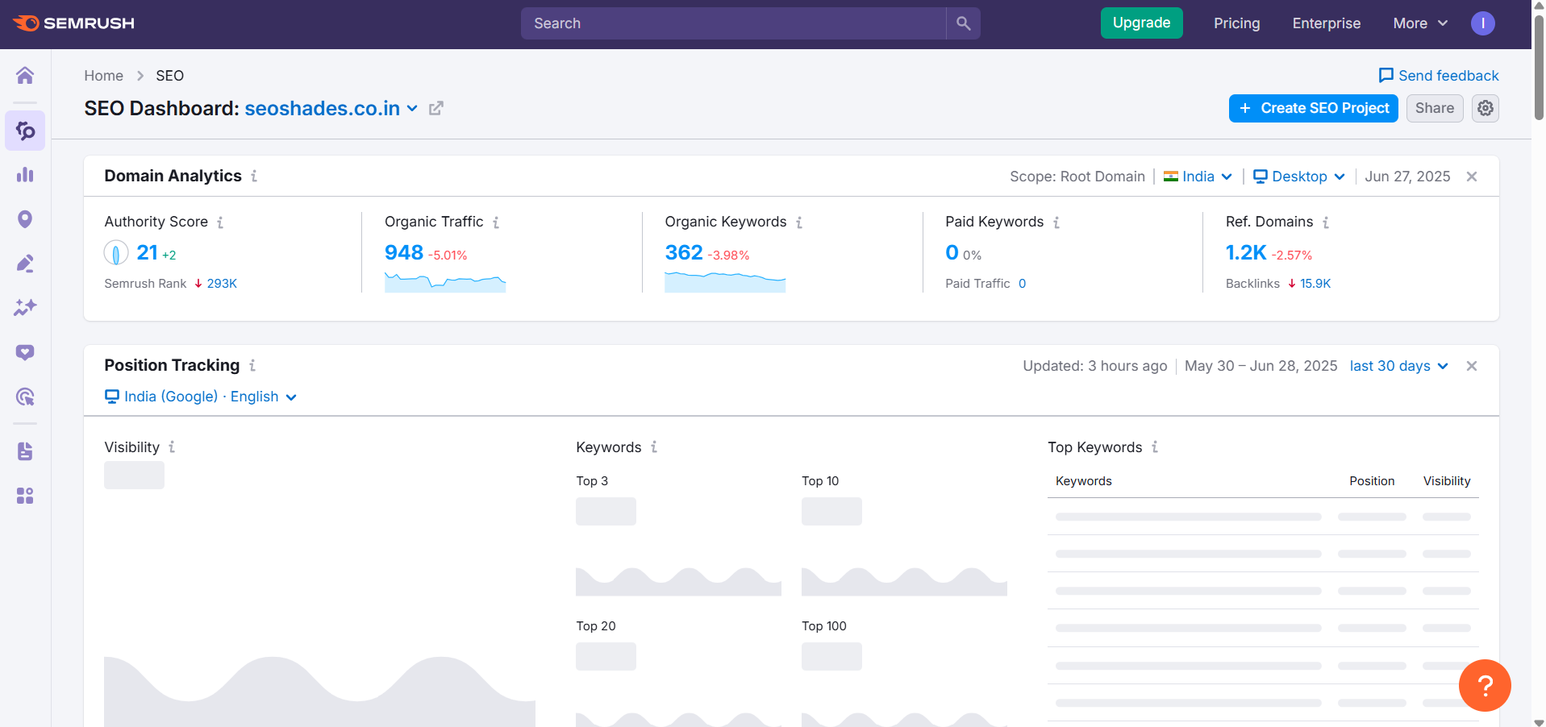Viewport: 1546px width, 727px height.
Task: Expand the More menu
Action: (x=1420, y=23)
